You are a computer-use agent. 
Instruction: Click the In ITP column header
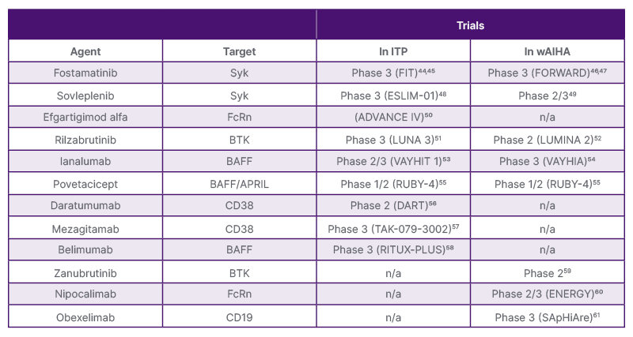click(x=393, y=51)
